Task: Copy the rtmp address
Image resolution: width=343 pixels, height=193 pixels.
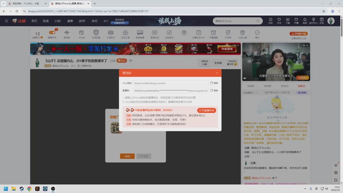Action: [214, 83]
